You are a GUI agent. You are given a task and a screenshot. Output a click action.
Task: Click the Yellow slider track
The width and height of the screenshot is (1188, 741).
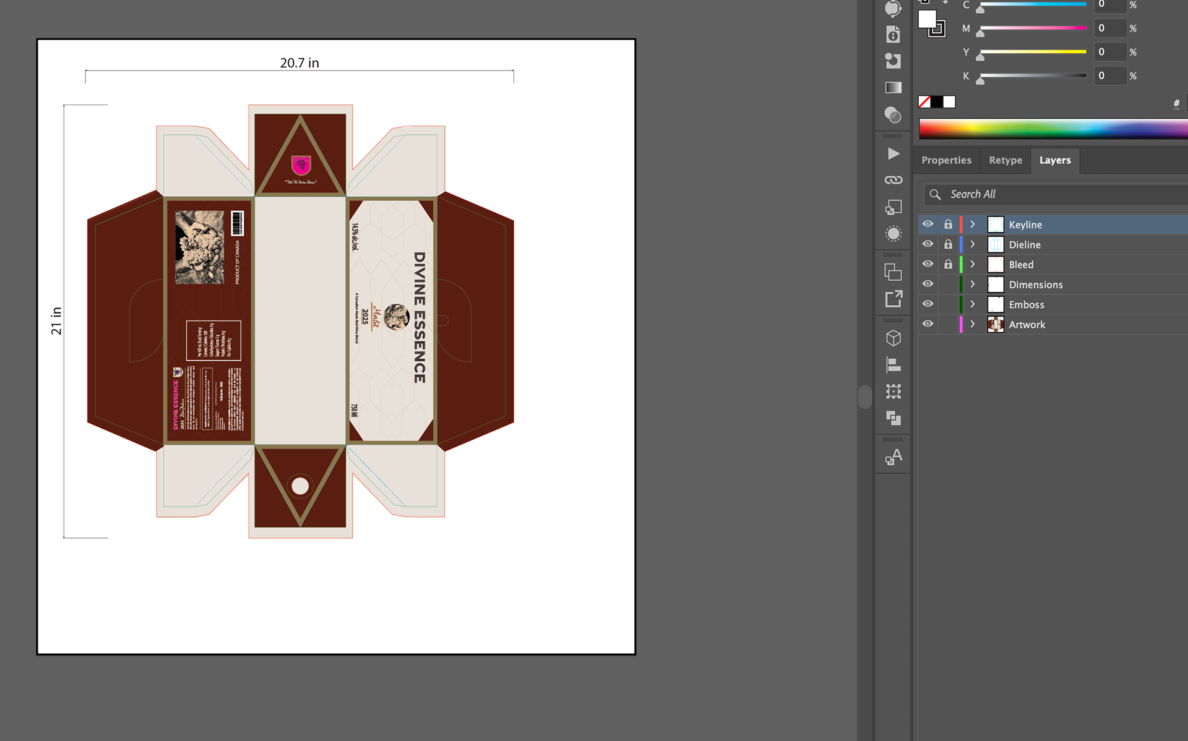[1033, 52]
